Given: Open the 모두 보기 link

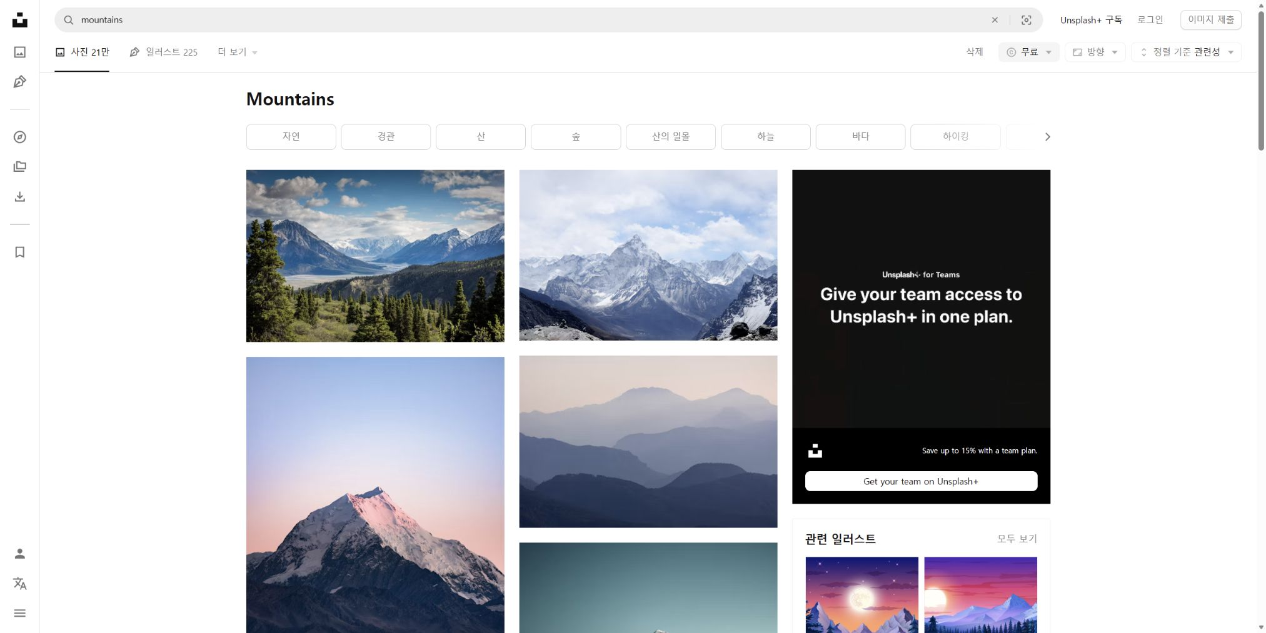Looking at the screenshot, I should click(1017, 539).
